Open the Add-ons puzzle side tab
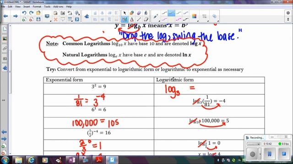Viewport: 293px width, 164px height. [5, 68]
